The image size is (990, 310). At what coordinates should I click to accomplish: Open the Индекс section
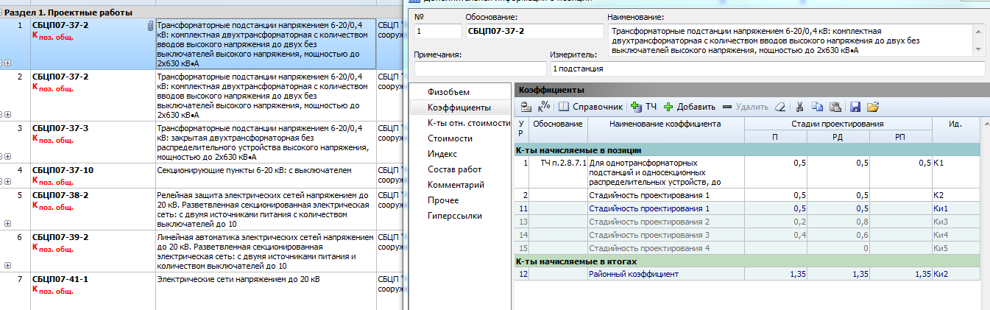442,154
